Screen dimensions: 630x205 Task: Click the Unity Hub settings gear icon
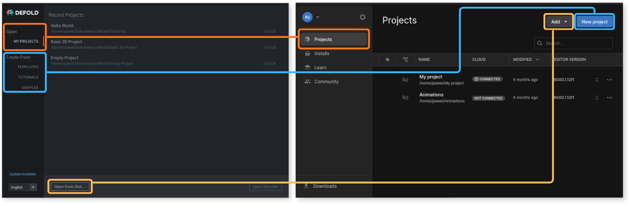[362, 17]
